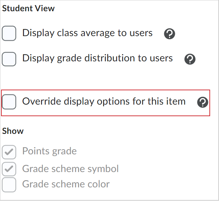Open help for Override display options
219x201 pixels.
click(203, 102)
